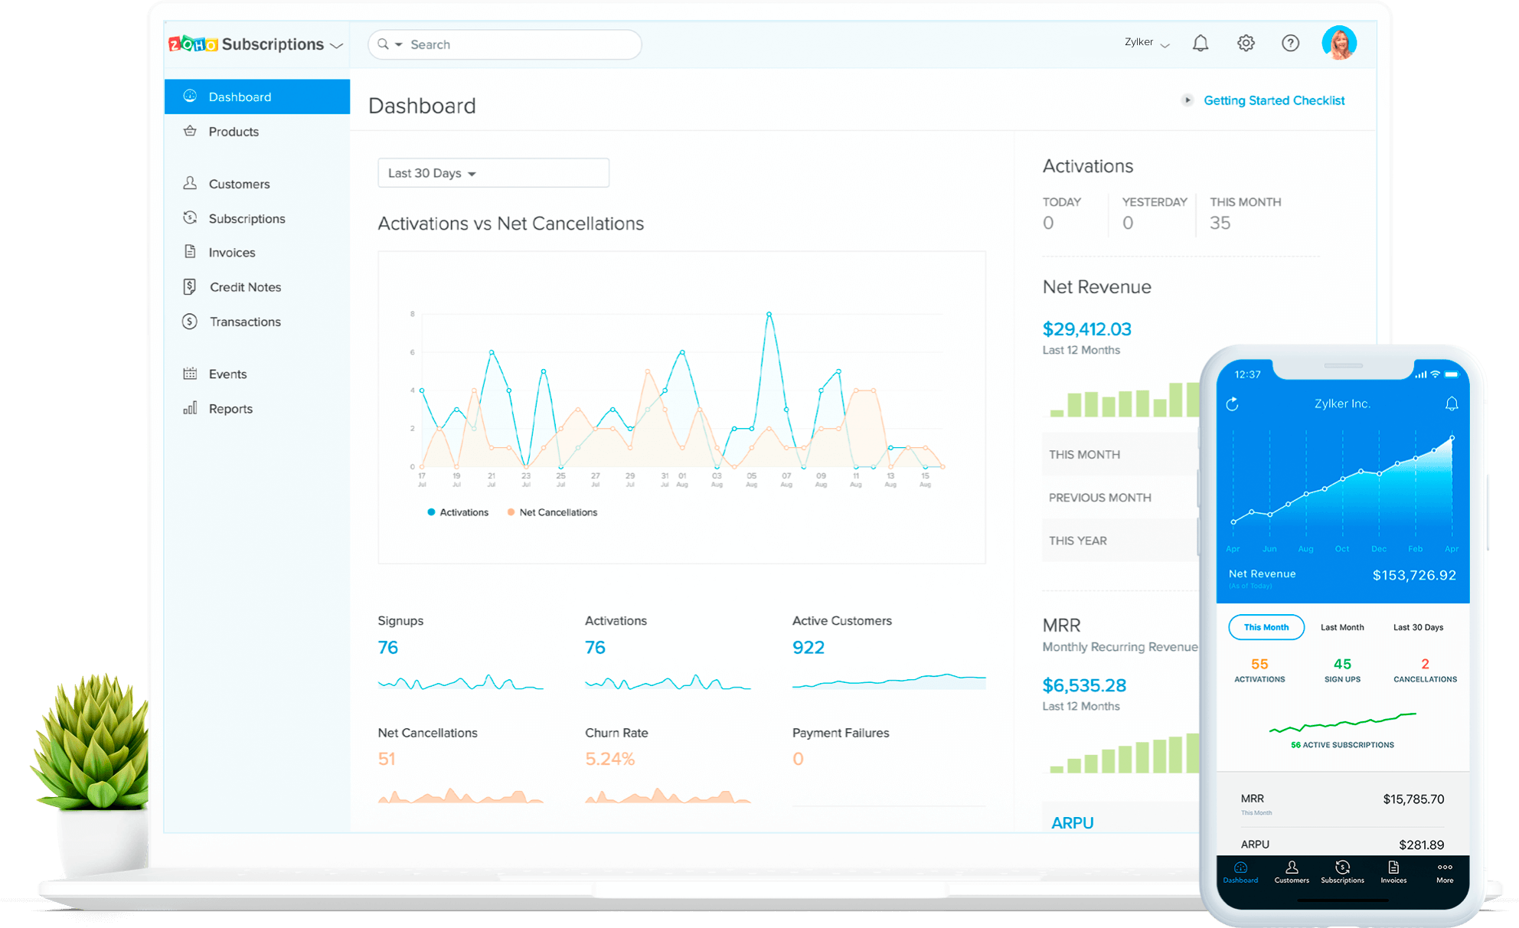1519x928 pixels.
Task: Go to Invoices in sidebar
Action: pyautogui.click(x=257, y=252)
